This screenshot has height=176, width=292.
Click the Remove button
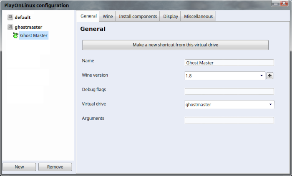click(x=55, y=167)
